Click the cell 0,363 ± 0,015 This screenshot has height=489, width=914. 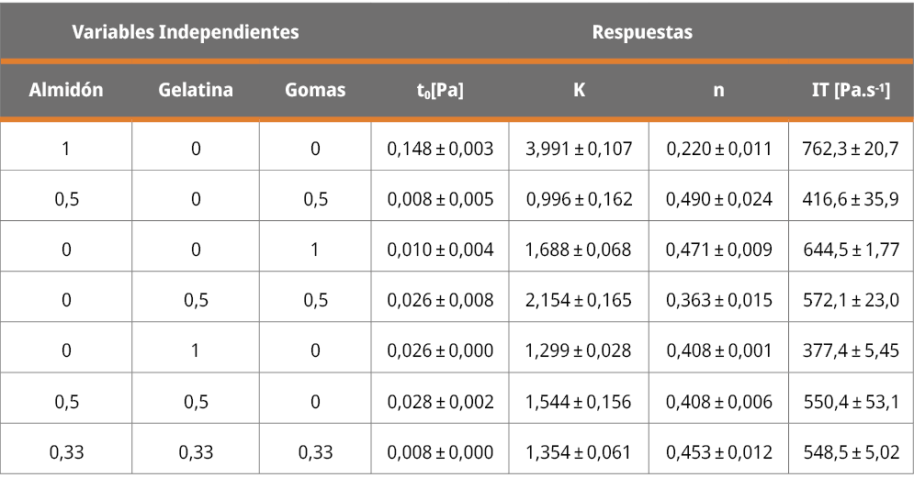(718, 300)
